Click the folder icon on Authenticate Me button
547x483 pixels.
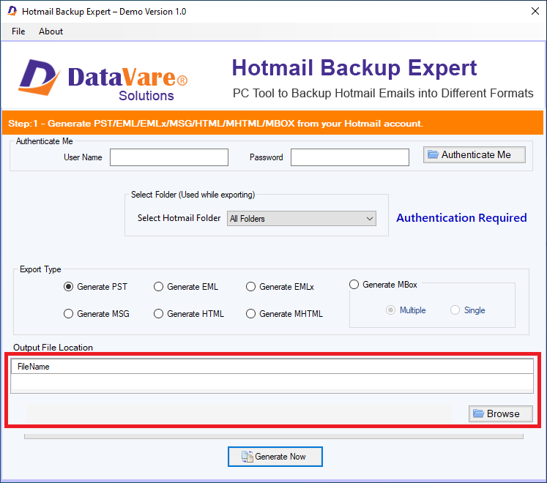pos(433,154)
